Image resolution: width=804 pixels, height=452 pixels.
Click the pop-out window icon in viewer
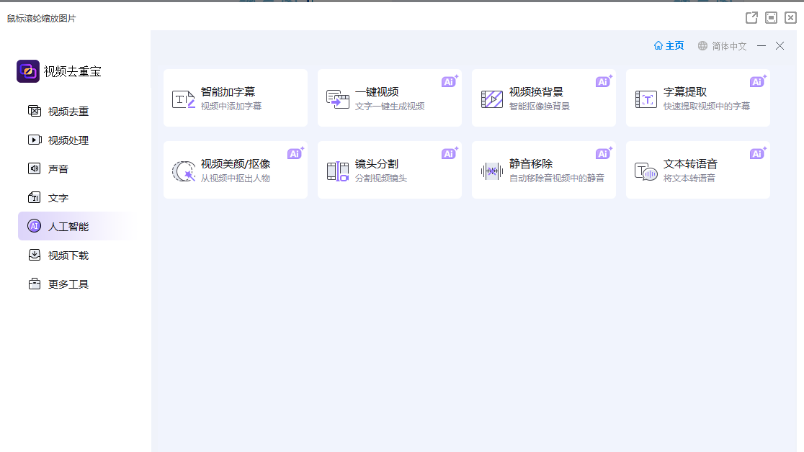click(x=751, y=18)
